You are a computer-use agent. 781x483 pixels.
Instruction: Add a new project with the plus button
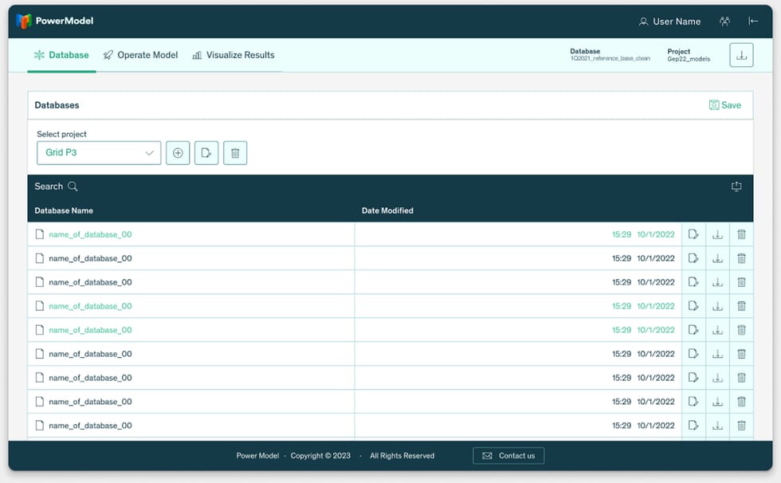178,153
